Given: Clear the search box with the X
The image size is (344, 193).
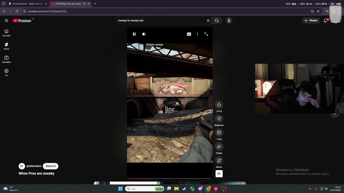Looking at the screenshot, I should (208, 20).
